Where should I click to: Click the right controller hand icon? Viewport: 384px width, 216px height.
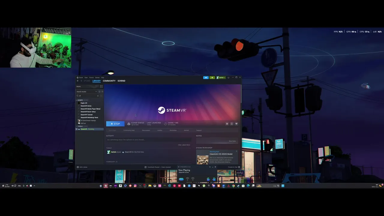click(214, 179)
